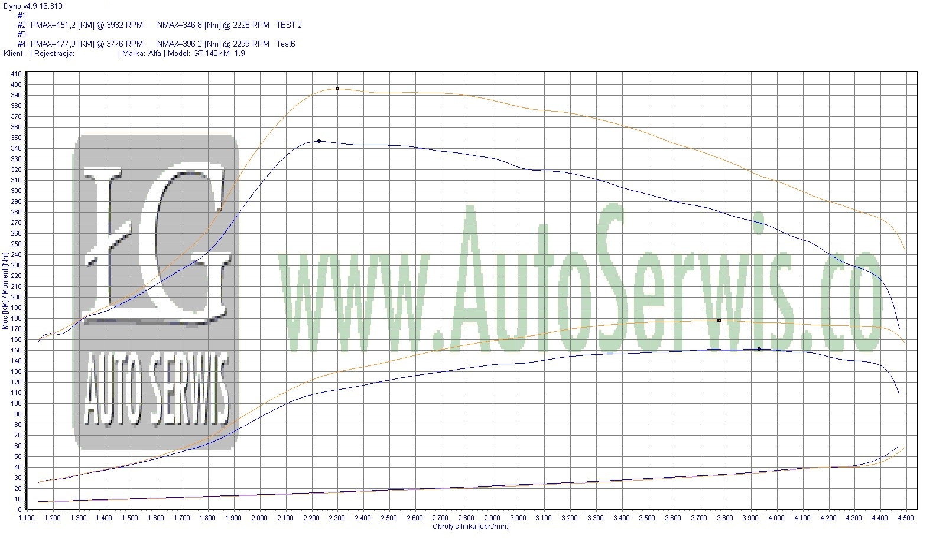Image resolution: width=936 pixels, height=542 pixels.
Task: Select the TEST 2 run label
Action: tap(289, 25)
